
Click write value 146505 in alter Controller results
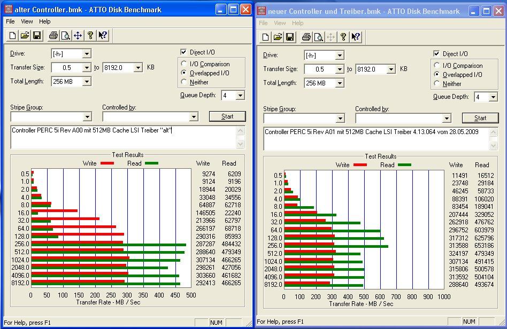[206, 213]
